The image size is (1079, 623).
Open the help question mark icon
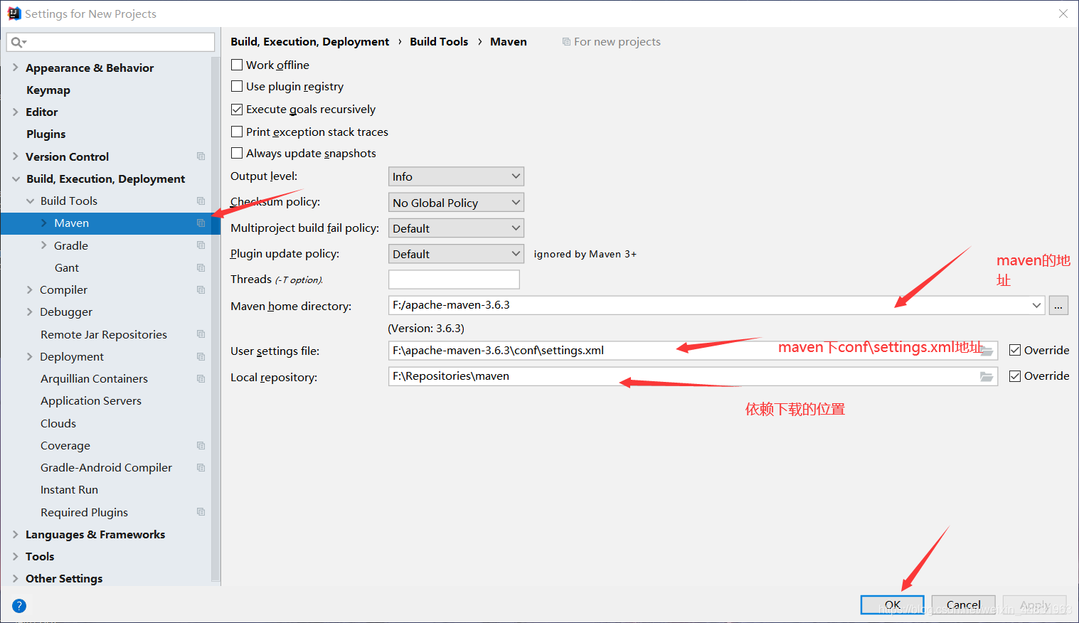19,606
